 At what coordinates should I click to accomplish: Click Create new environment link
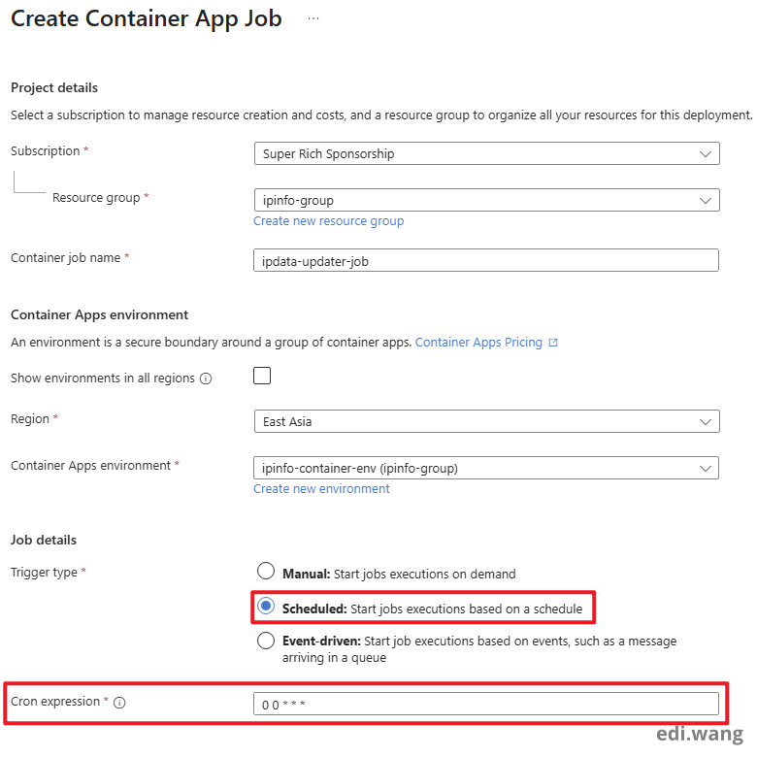click(x=321, y=489)
